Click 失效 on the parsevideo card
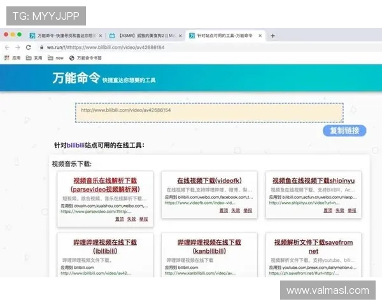The width and height of the screenshot is (382, 306). click(x=131, y=219)
